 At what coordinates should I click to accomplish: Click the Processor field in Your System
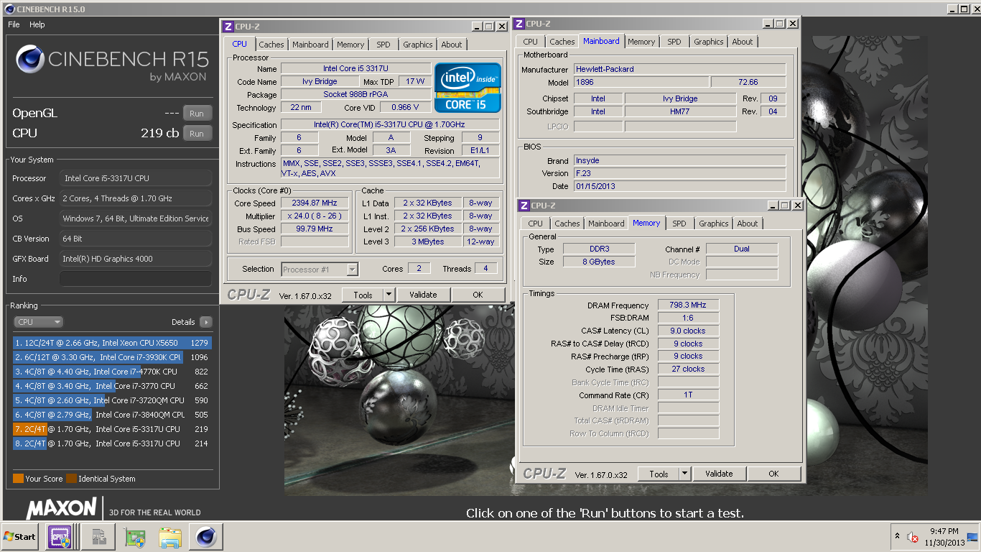136,178
